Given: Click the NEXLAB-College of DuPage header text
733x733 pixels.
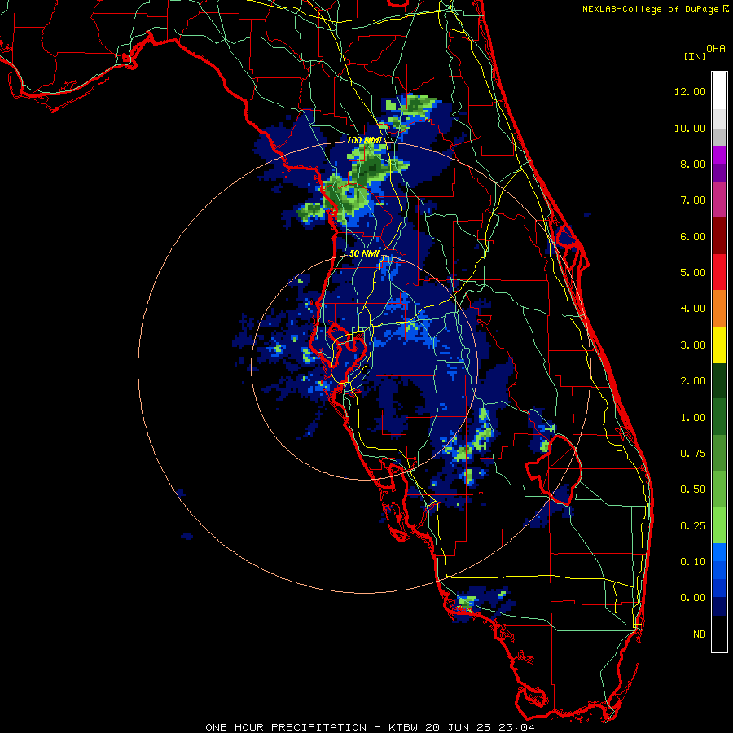Looking at the screenshot, I should [x=656, y=9].
